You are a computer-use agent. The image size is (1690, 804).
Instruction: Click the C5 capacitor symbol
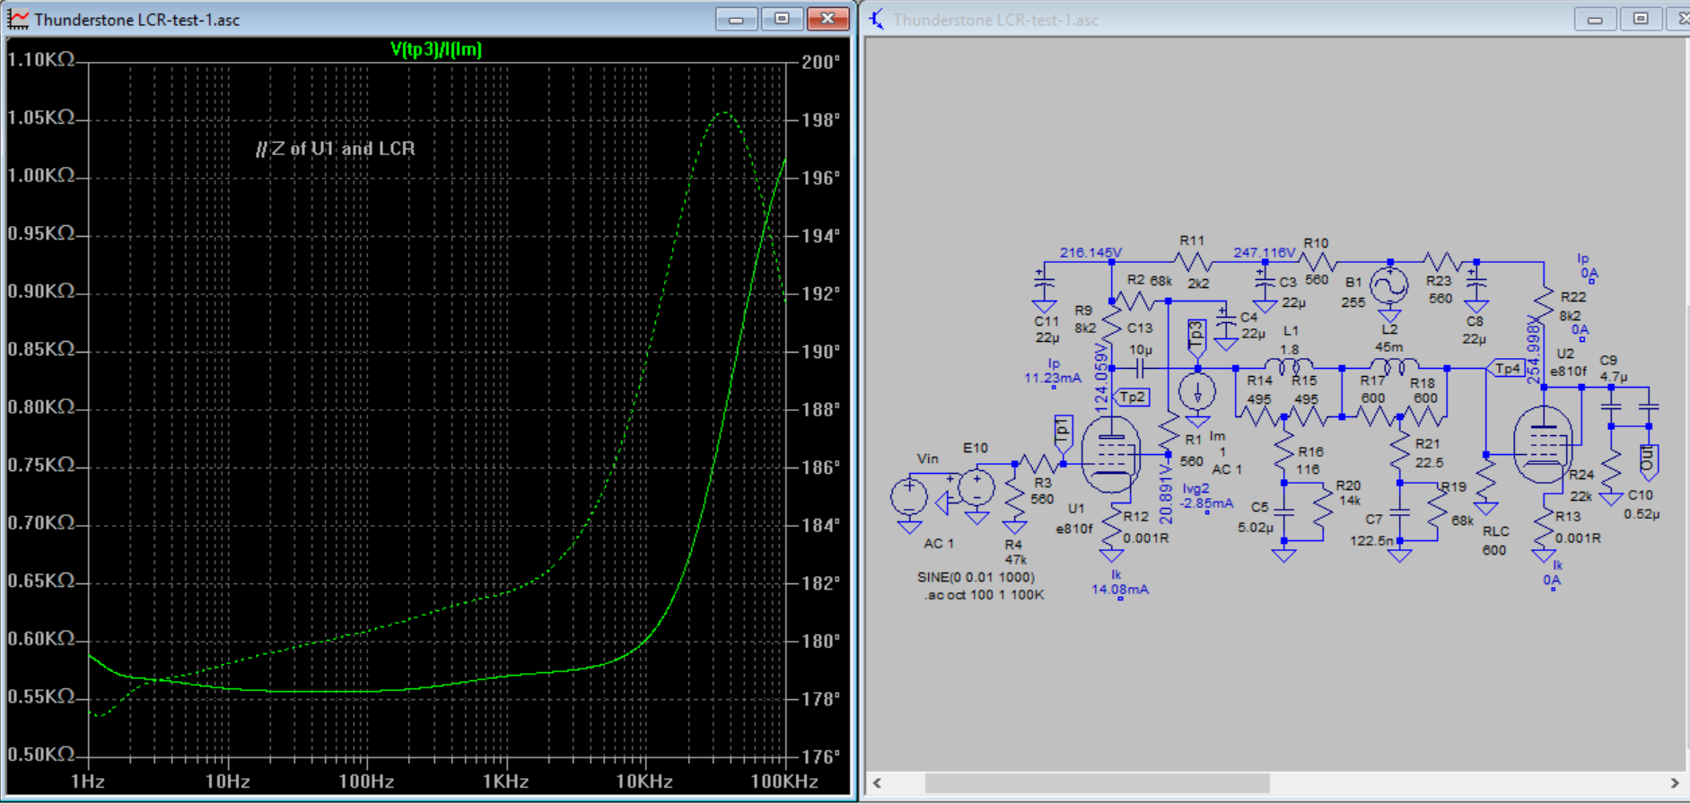(1284, 513)
